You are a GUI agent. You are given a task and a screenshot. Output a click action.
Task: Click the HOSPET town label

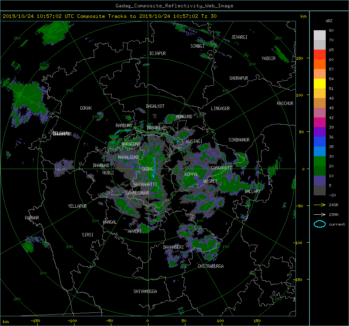coord(210,181)
